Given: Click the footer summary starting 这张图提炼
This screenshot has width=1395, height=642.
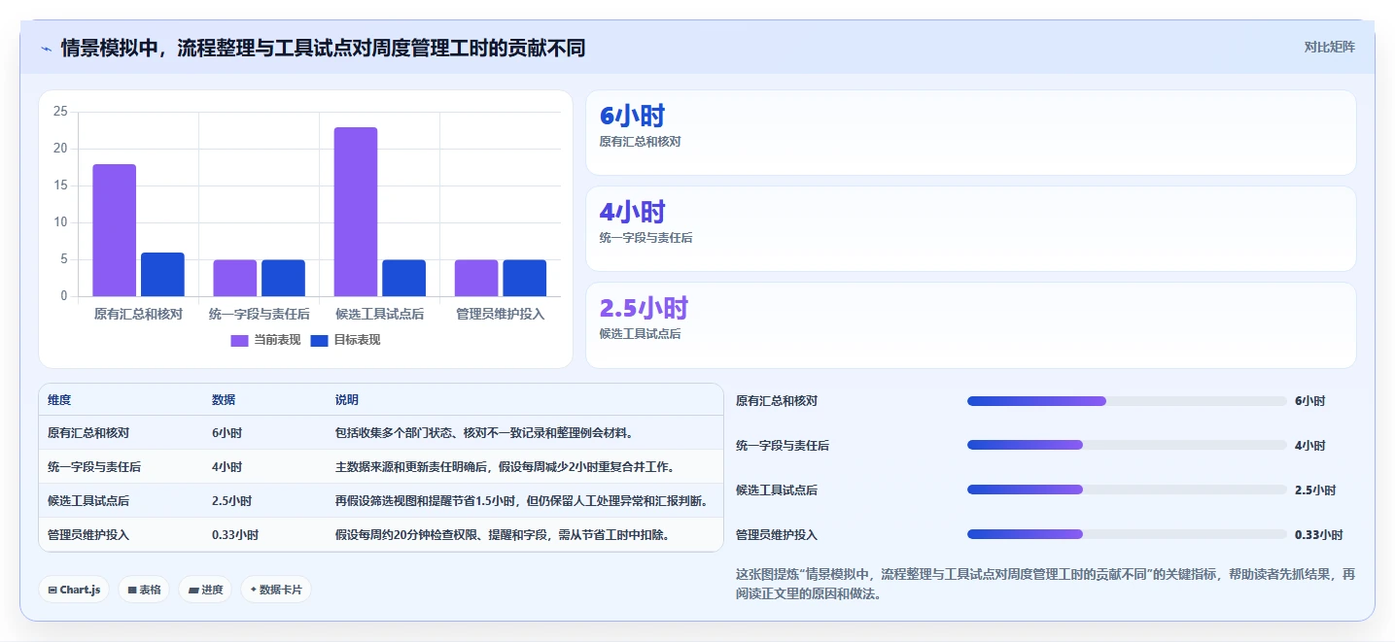Looking at the screenshot, I should [1045, 585].
